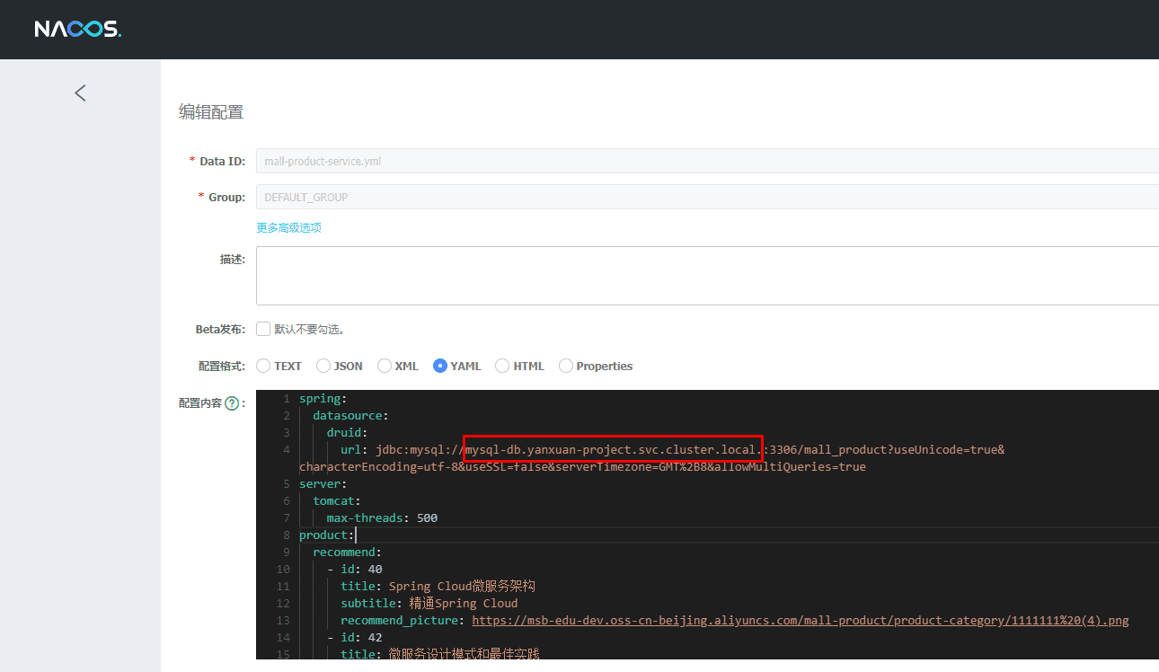Viewport: 1159px width, 672px height.
Task: Tick the Beta发布 checkbox
Action: 263,329
